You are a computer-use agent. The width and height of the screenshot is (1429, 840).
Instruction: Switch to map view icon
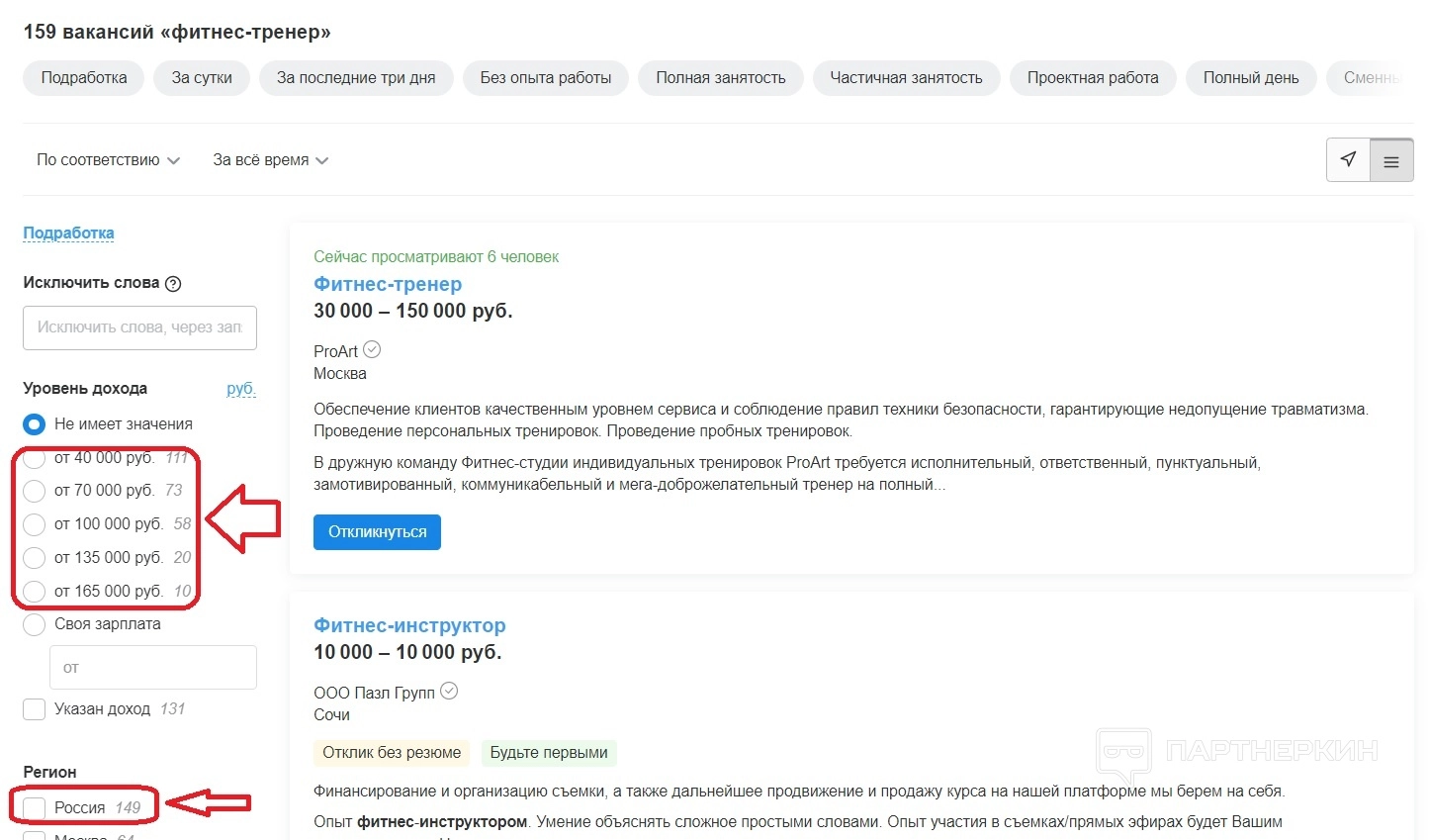[1348, 160]
